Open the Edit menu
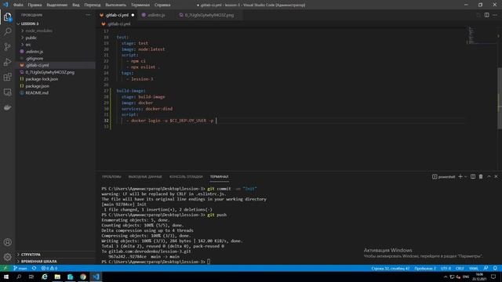502x282 pixels. pos(35,5)
